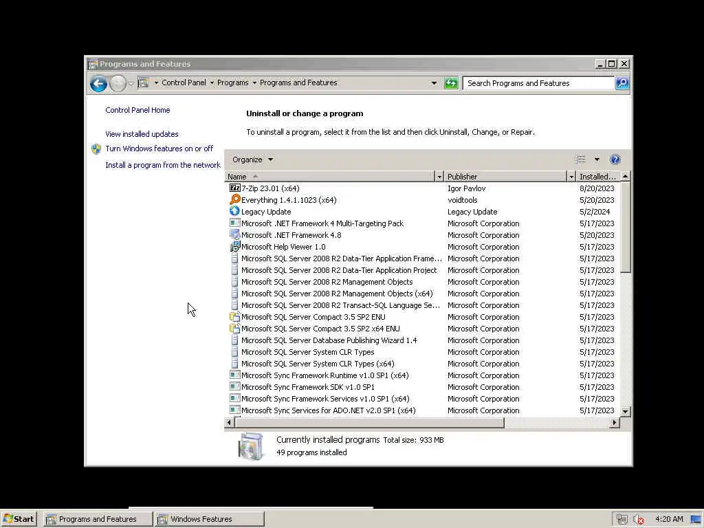
Task: Open Install a program from the network
Action: pyautogui.click(x=163, y=165)
